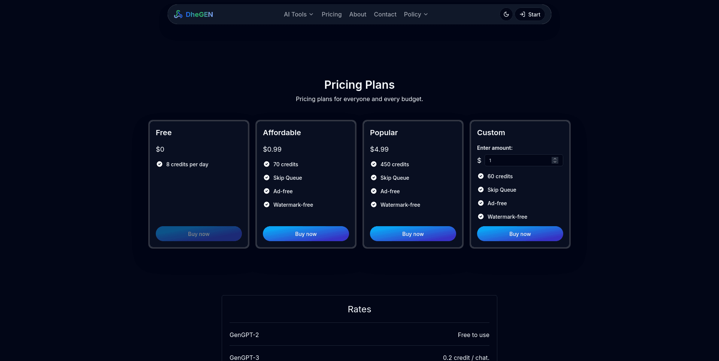Screen dimensions: 719x361
Task: Click Buy now on the Affordable plan
Action: (306, 233)
